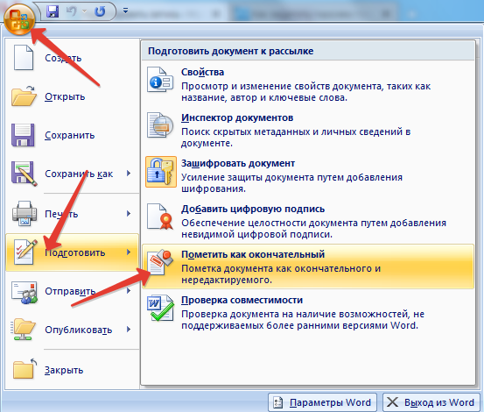
Task: Click the Параметры Word button
Action: click(x=322, y=402)
